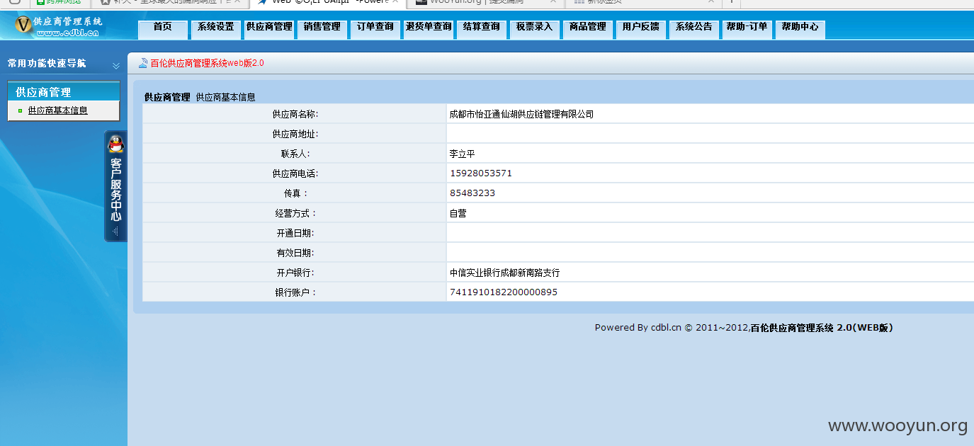Click the 经营方式 label
Screen dimensions: 974x446
(296, 213)
